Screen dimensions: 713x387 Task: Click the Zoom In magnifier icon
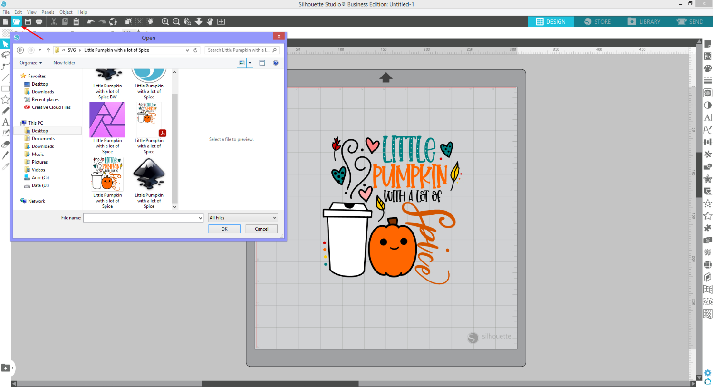(165, 21)
